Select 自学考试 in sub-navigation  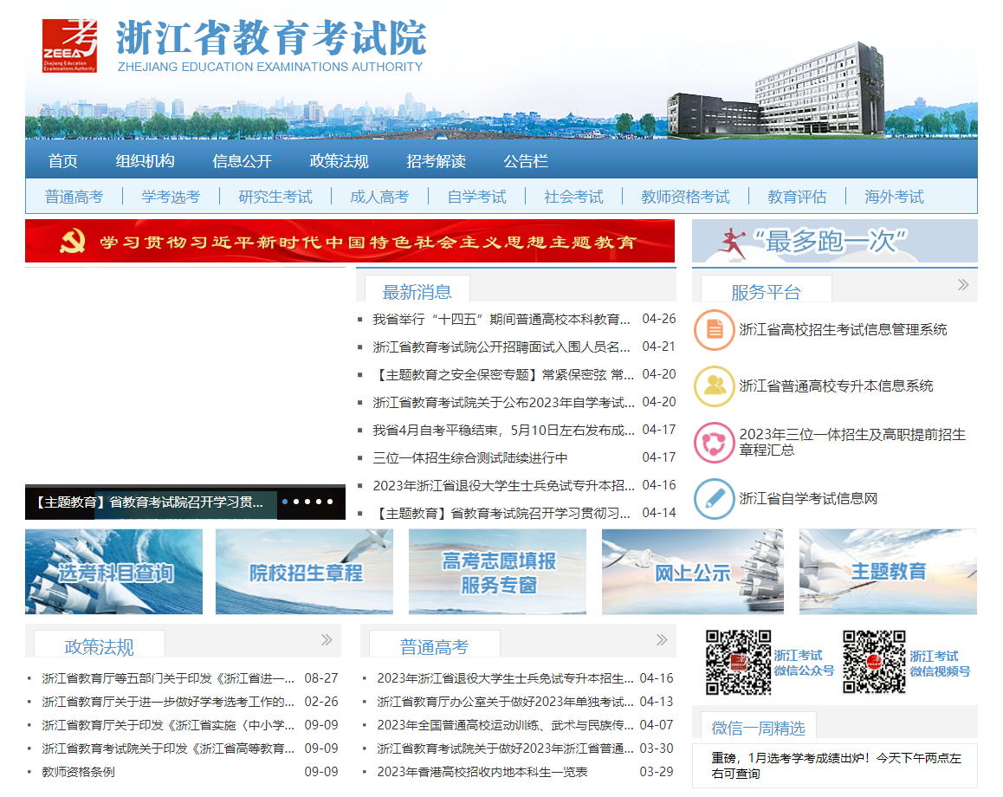coord(476,197)
